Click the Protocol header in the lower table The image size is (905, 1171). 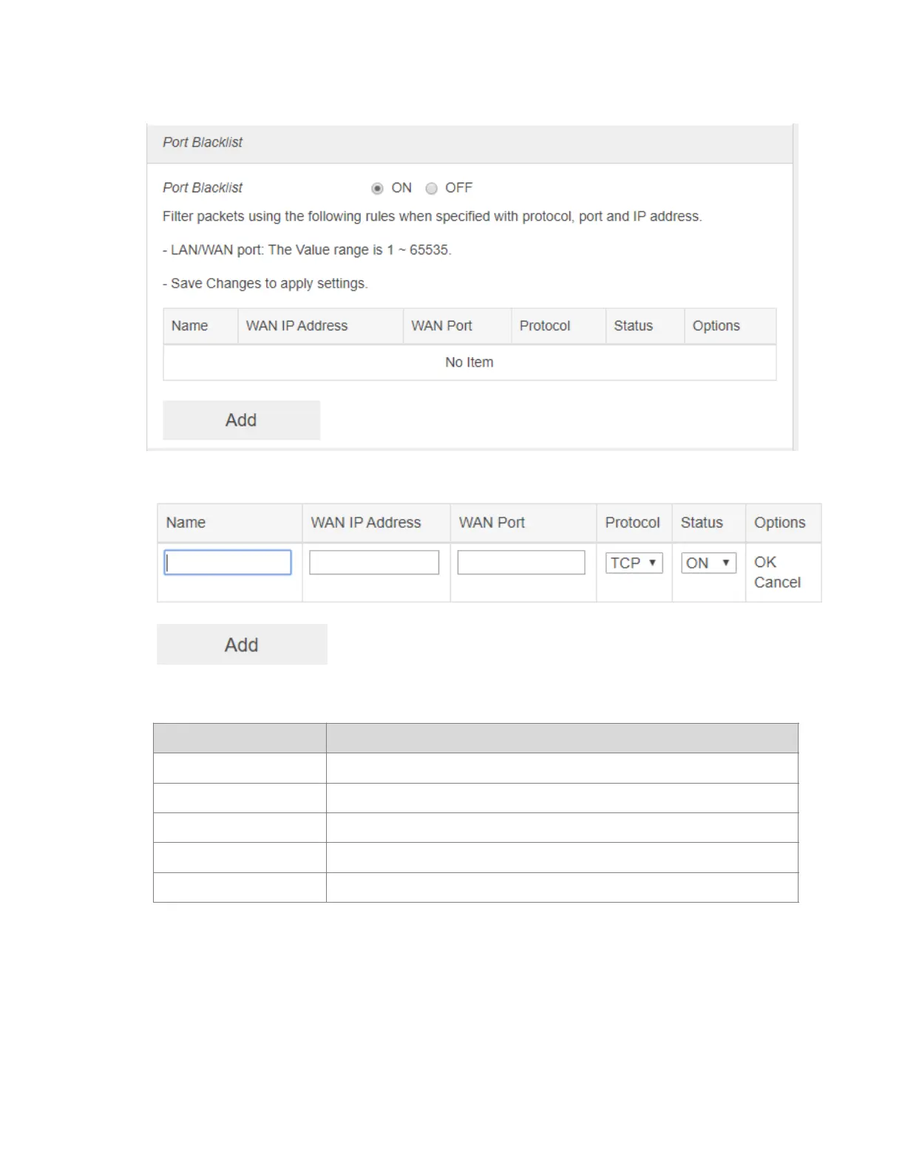click(x=632, y=523)
